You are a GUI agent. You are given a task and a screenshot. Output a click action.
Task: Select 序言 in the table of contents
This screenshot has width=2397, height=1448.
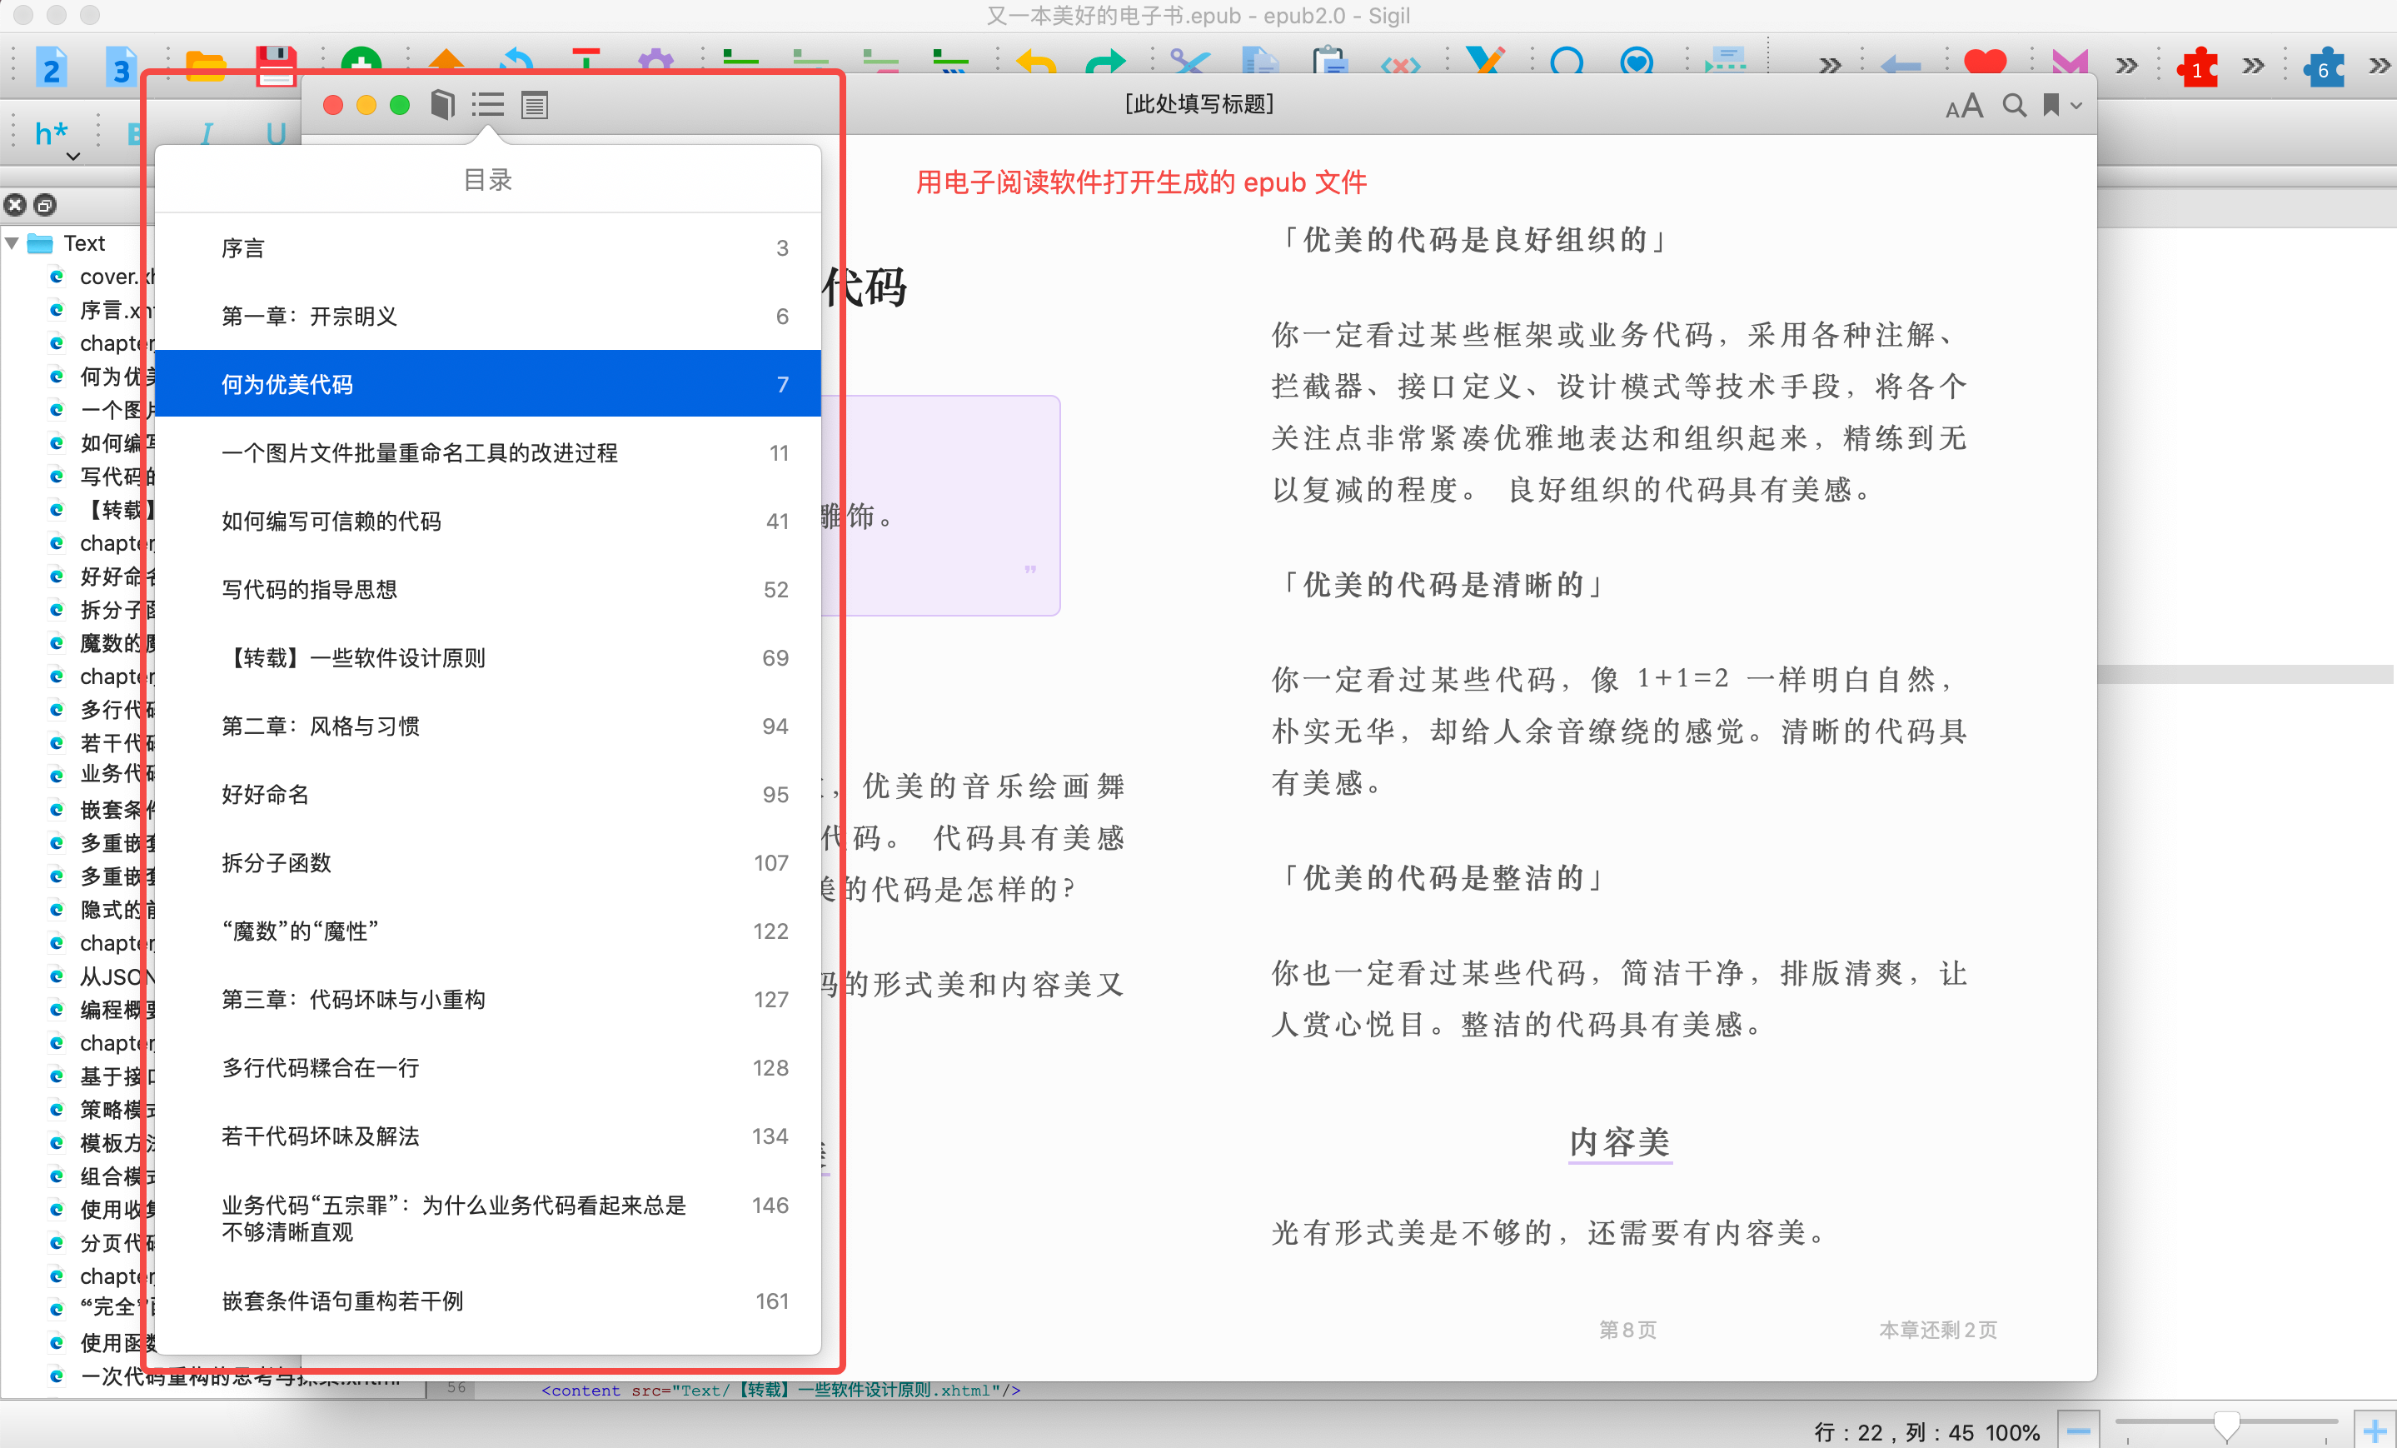pyautogui.click(x=242, y=248)
